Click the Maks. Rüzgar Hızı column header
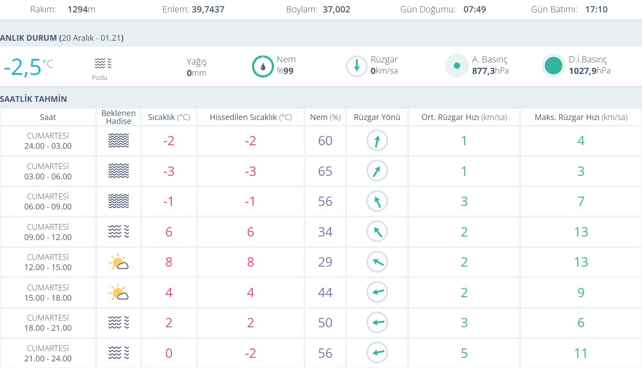 coord(581,117)
